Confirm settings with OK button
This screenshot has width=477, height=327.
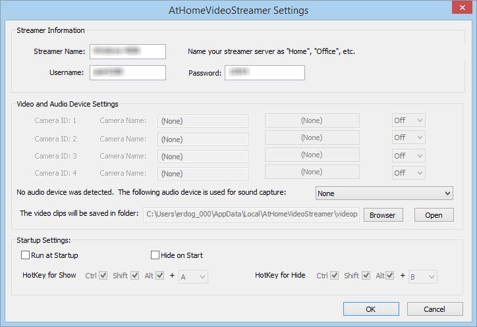tap(371, 309)
